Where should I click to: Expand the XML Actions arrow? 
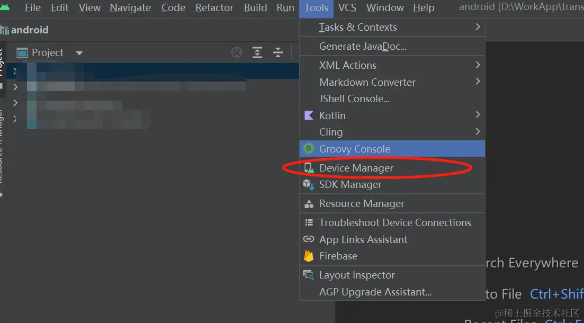pyautogui.click(x=478, y=65)
